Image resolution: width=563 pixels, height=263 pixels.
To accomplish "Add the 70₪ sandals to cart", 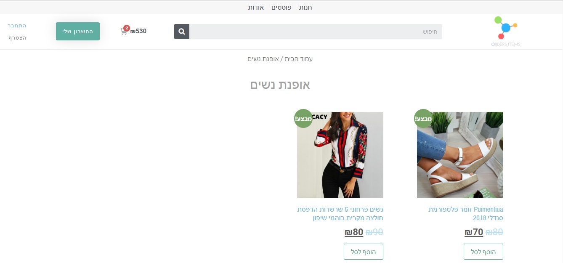I will coord(483,252).
